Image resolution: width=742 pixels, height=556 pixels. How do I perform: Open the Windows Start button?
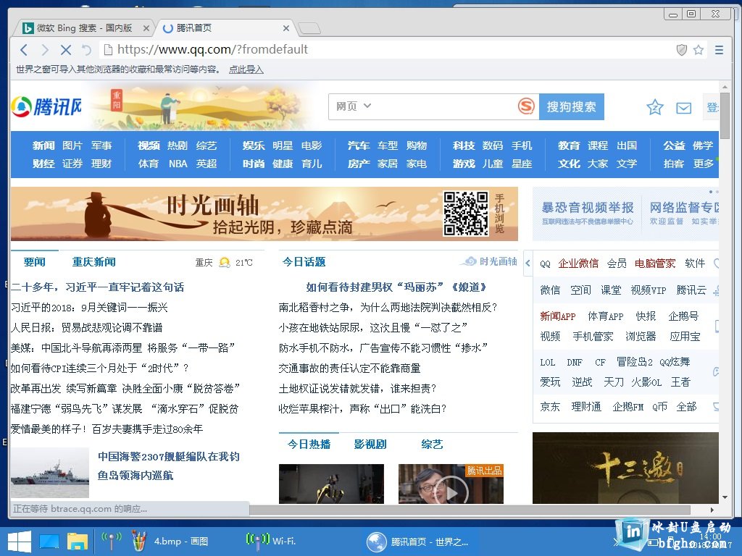click(x=20, y=542)
